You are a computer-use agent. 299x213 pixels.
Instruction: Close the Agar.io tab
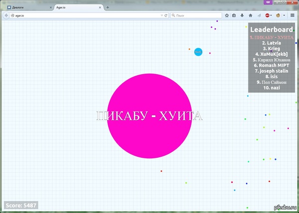tap(100, 7)
